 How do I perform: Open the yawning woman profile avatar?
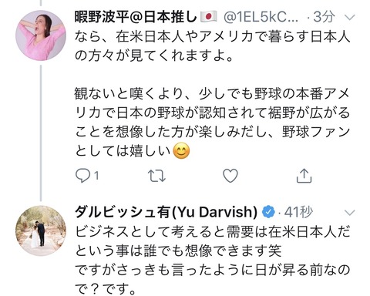pos(41,35)
